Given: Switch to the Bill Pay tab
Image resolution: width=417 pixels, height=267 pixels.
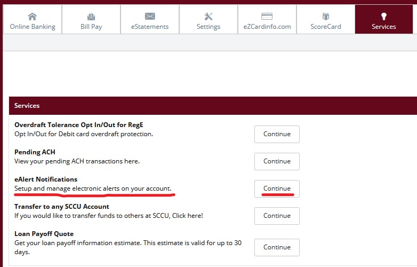Looking at the screenshot, I should tap(91, 19).
